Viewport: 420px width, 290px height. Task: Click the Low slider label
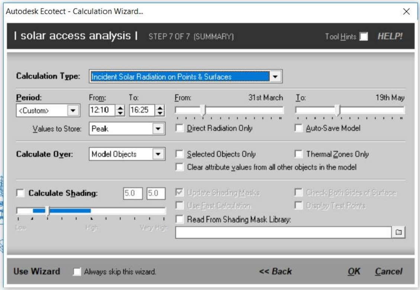(21, 227)
